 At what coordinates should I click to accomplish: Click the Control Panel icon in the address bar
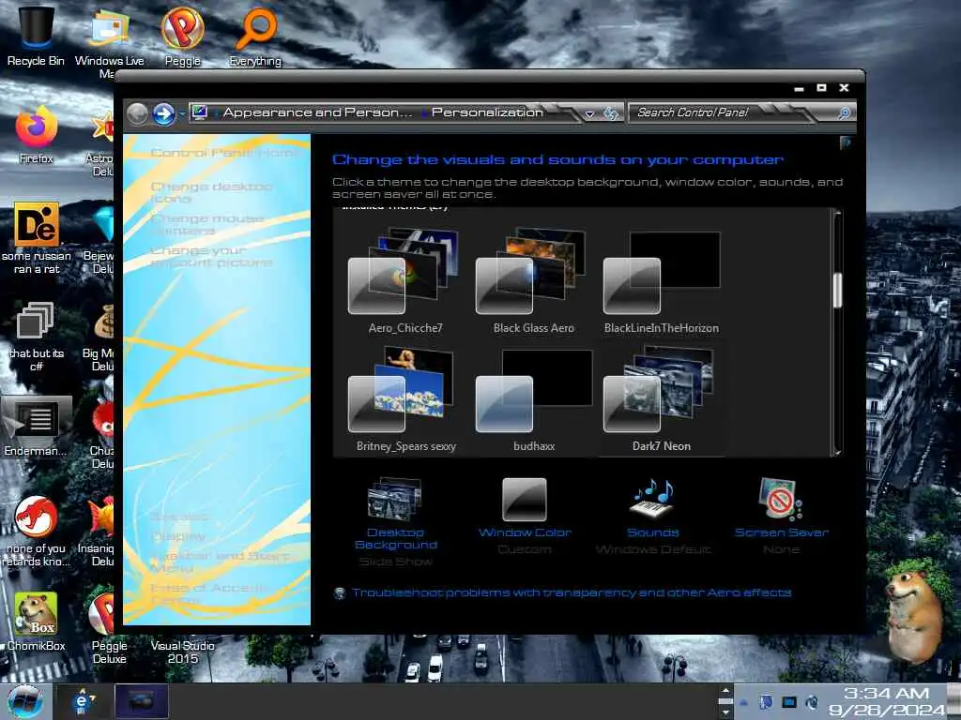(200, 112)
